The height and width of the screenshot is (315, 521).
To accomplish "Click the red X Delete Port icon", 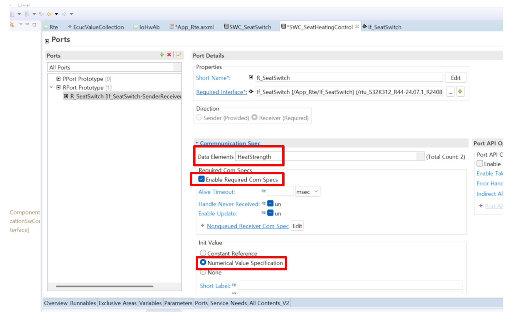I will tap(169, 55).
